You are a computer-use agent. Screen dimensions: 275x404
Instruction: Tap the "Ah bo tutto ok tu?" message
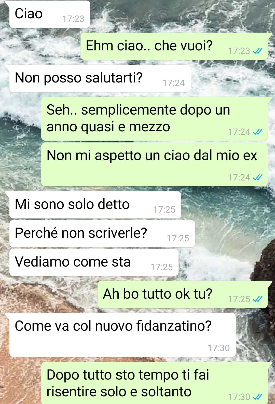point(183,295)
